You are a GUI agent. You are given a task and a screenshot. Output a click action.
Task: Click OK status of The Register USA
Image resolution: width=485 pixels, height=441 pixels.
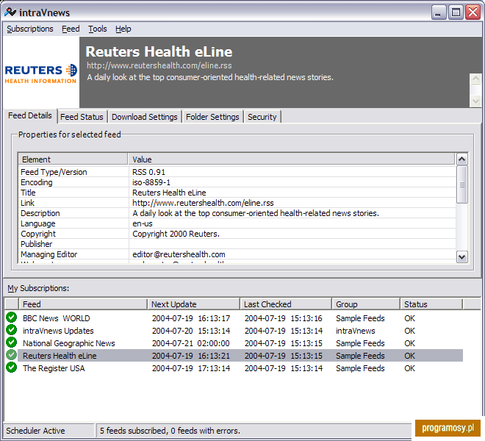pos(409,368)
